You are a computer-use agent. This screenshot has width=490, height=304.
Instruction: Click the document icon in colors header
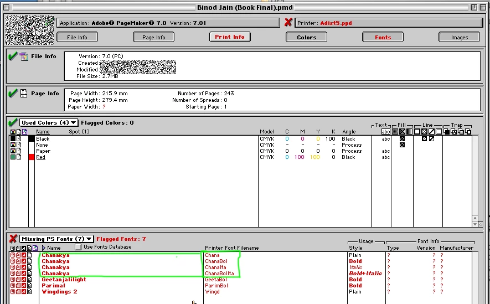click(x=19, y=132)
